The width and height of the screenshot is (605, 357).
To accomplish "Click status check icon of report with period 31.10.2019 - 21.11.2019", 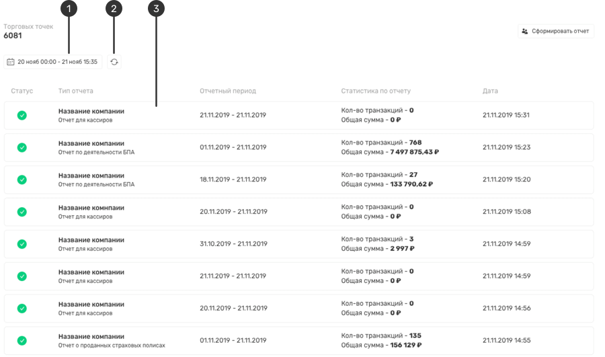I will point(22,244).
